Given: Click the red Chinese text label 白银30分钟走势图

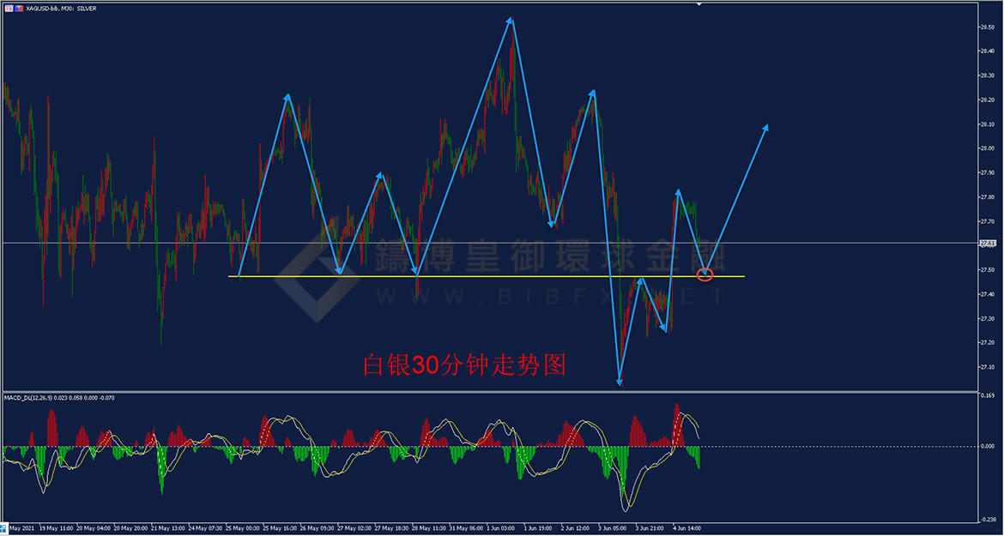Looking at the screenshot, I should (464, 366).
